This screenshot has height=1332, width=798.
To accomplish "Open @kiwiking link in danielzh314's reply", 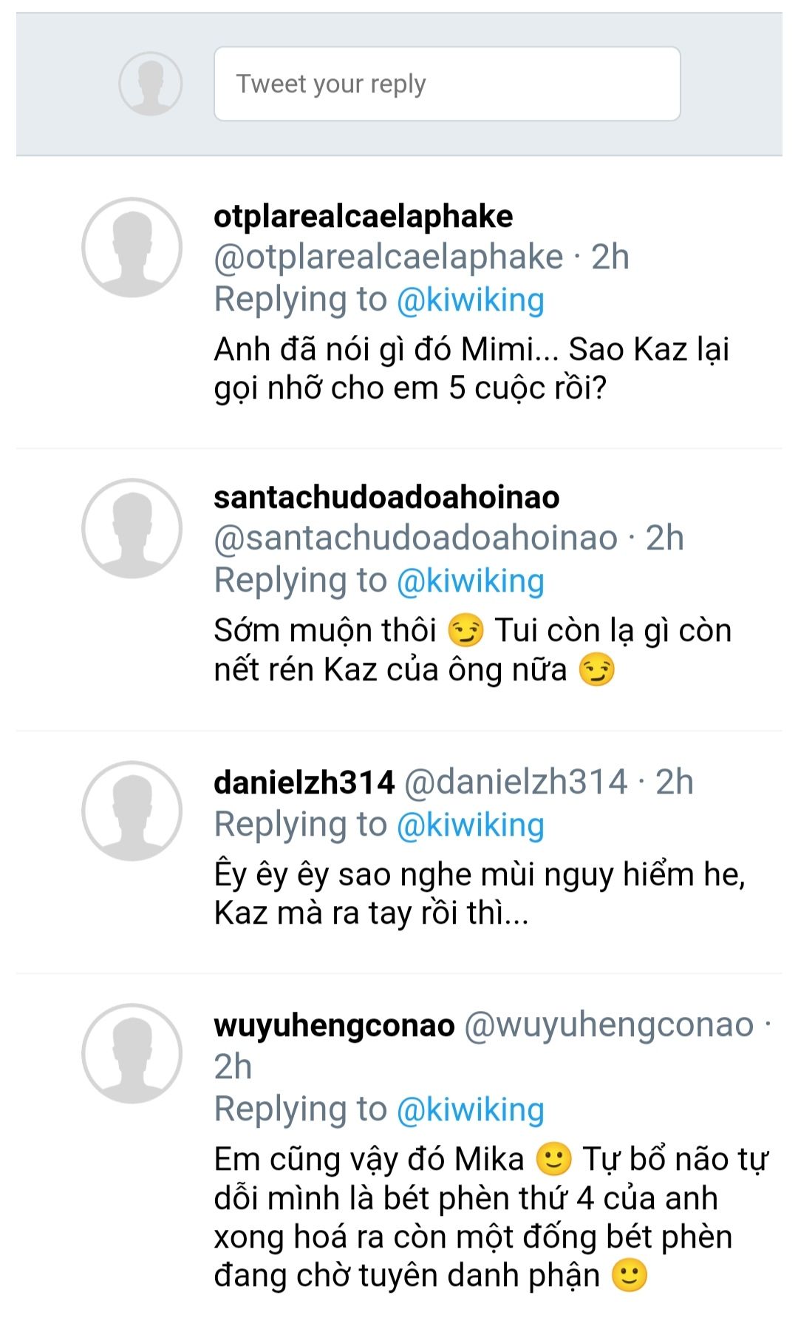I will click(x=471, y=825).
